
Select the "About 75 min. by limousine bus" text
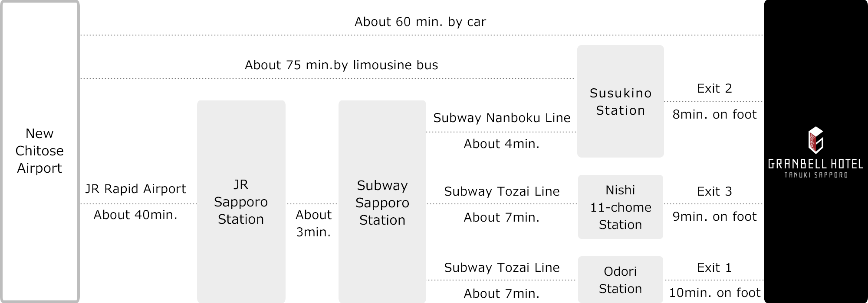341,65
